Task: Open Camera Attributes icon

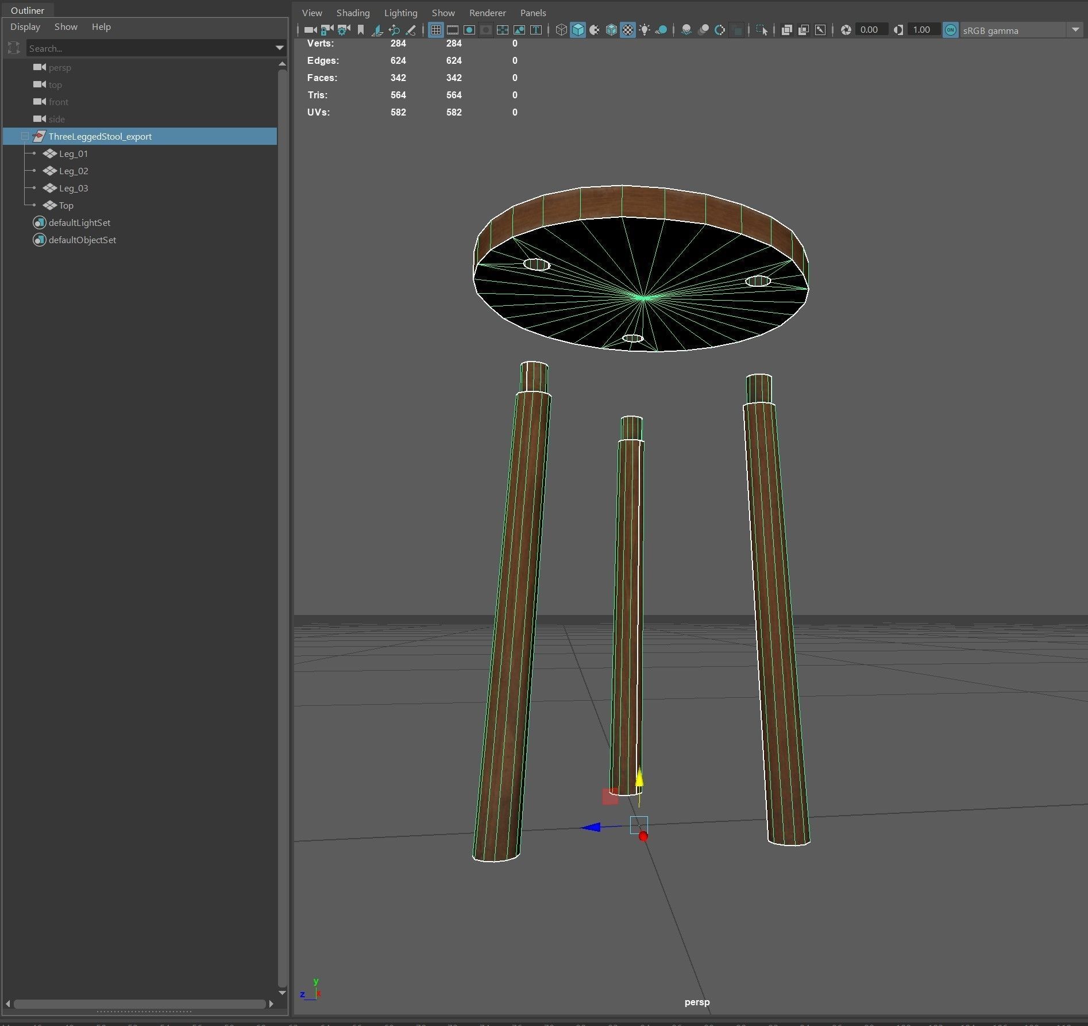Action: (344, 30)
